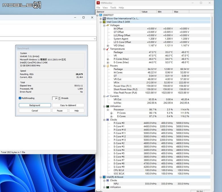Screen dimensions: 222x192
Task: Click the Z890TEST computer icon
Action: pyautogui.click(x=100, y=15)
